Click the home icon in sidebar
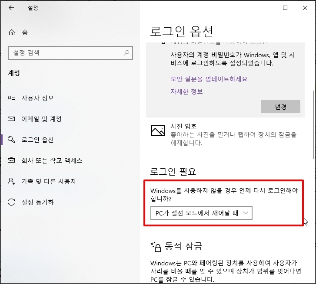Screen dimensions: 316x284 (x=12, y=32)
